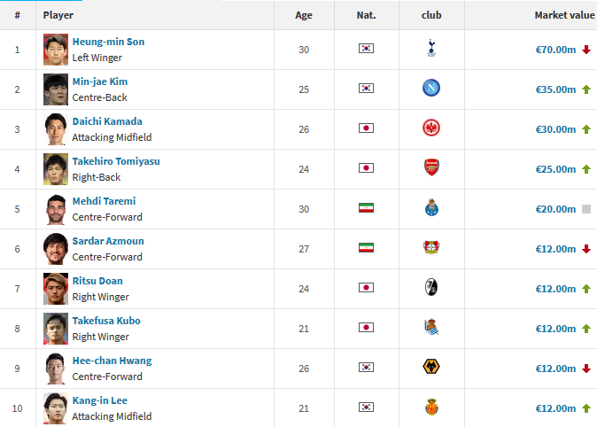This screenshot has width=597, height=427.
Task: Open Min-jae Kim player link
Action: coord(99,82)
